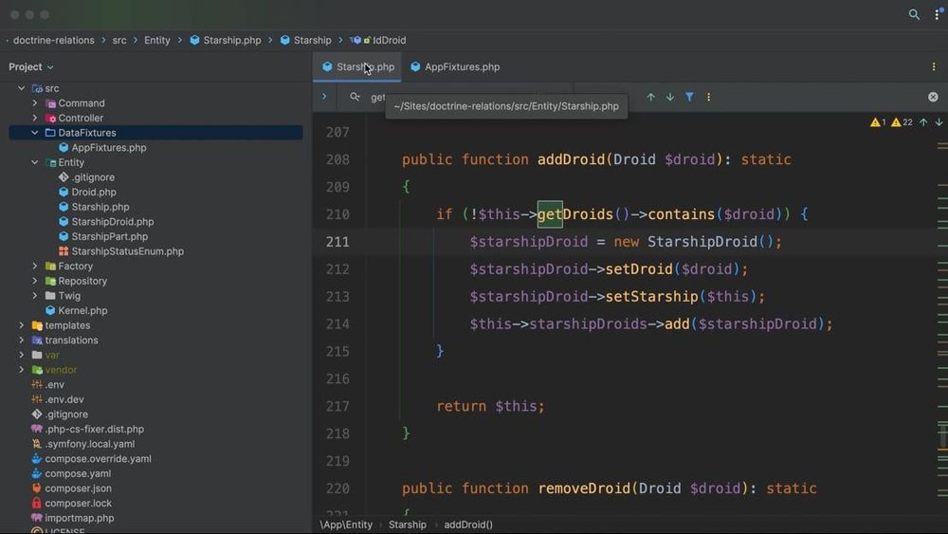The image size is (948, 534).
Task: Click Starship.php in navigation bar
Action: pyautogui.click(x=226, y=41)
